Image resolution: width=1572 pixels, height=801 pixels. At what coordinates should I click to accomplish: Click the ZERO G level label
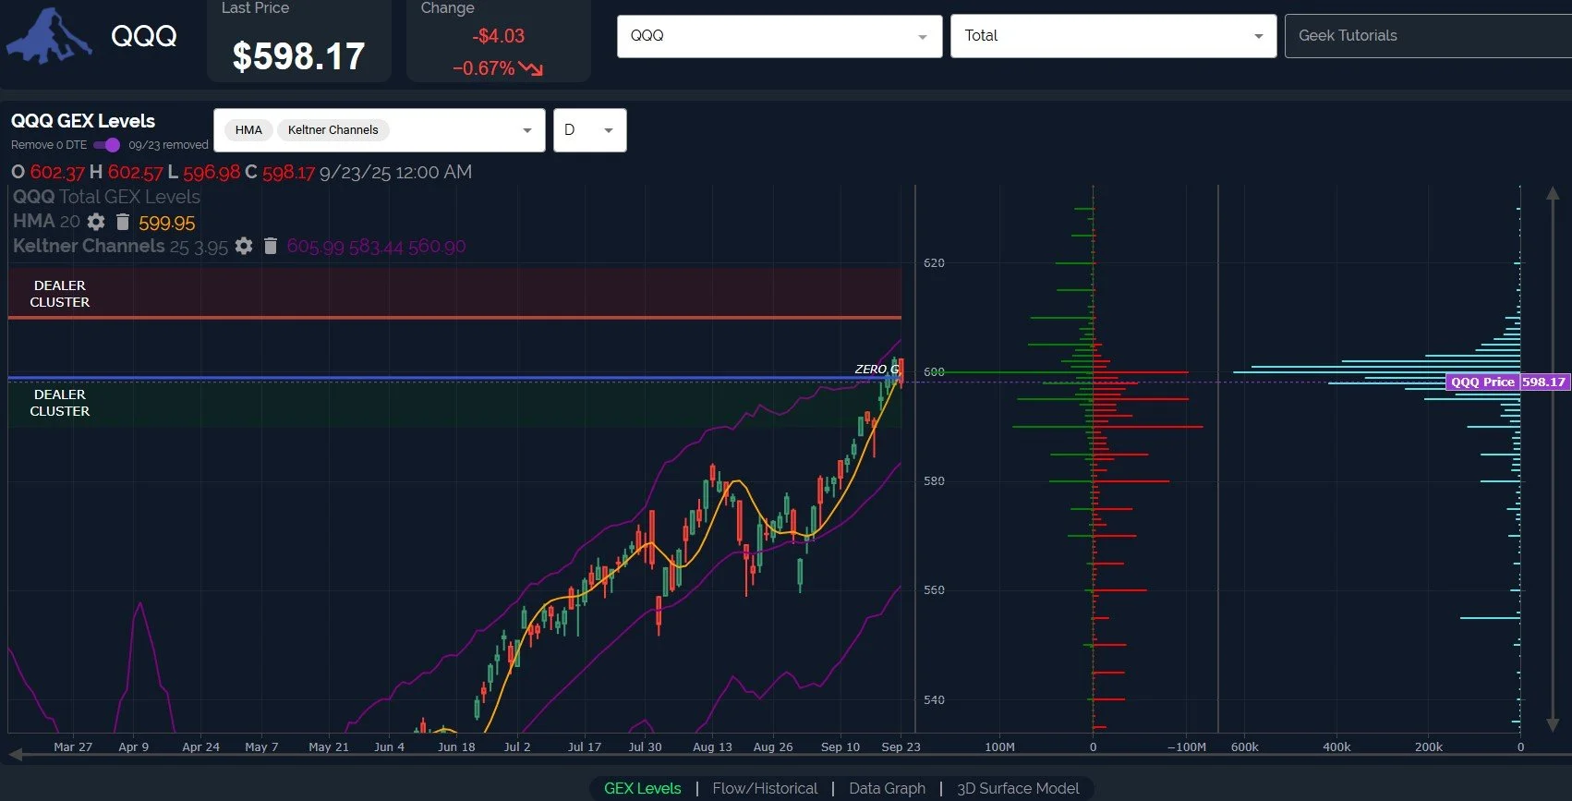tap(877, 369)
